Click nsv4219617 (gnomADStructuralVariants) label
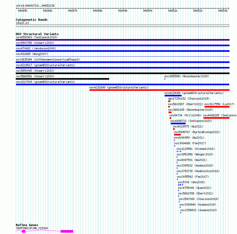This screenshot has height=234, width=237. [x=46, y=65]
